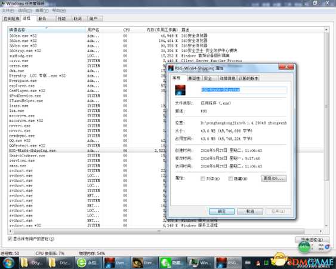Open the Windows Start orb
The width and height of the screenshot is (336, 269).
[8, 263]
